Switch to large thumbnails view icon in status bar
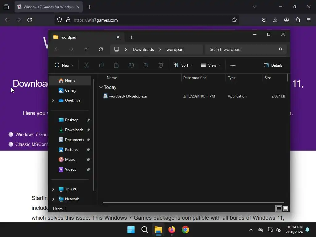 (285, 209)
